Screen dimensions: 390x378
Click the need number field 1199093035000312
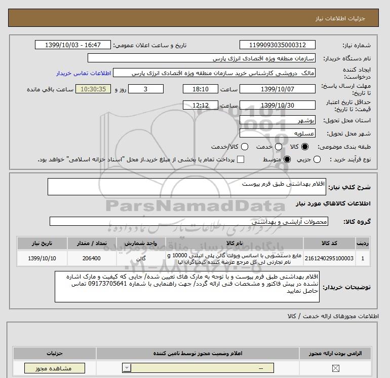278,45
